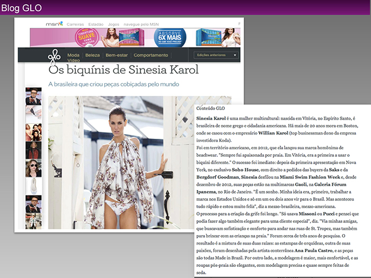The height and width of the screenshot is (278, 371).
Task: Click the main model photo in the article
Action: [121, 163]
